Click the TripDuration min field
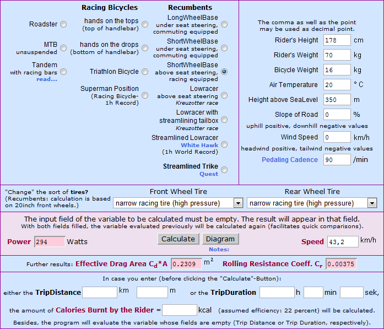Viewport: 384px width, 329px height. point(313,292)
